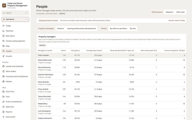
Task: Switch to the Performance tab
Action: pyautogui.click(x=157, y=12)
